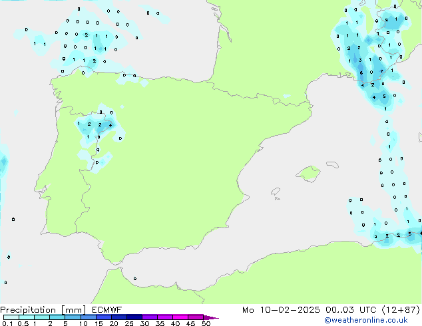Click the legend tick label '0.1'

point(7,323)
